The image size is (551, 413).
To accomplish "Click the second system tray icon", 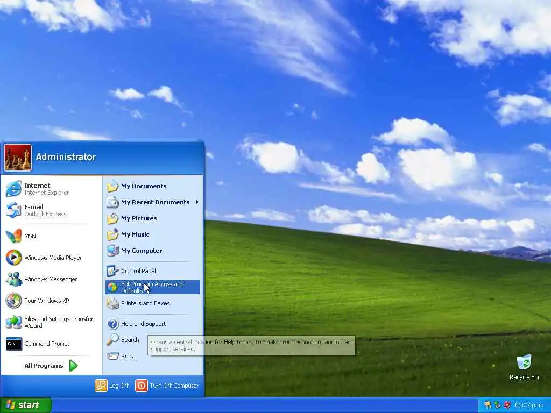I will pos(497,405).
